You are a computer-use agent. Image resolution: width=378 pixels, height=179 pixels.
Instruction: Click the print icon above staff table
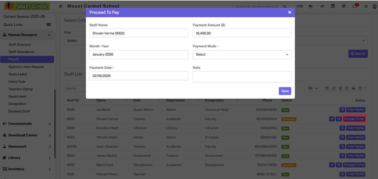click(x=353, y=88)
